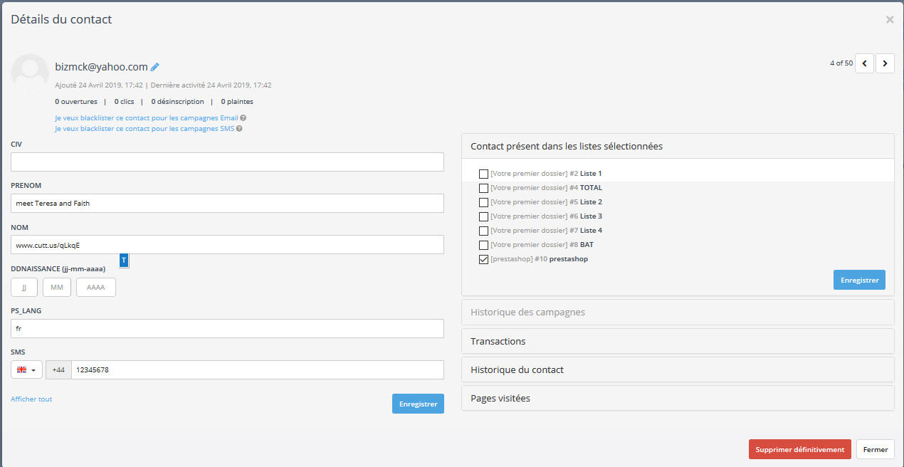Save the list selection with Enregistrer button

tap(859, 280)
